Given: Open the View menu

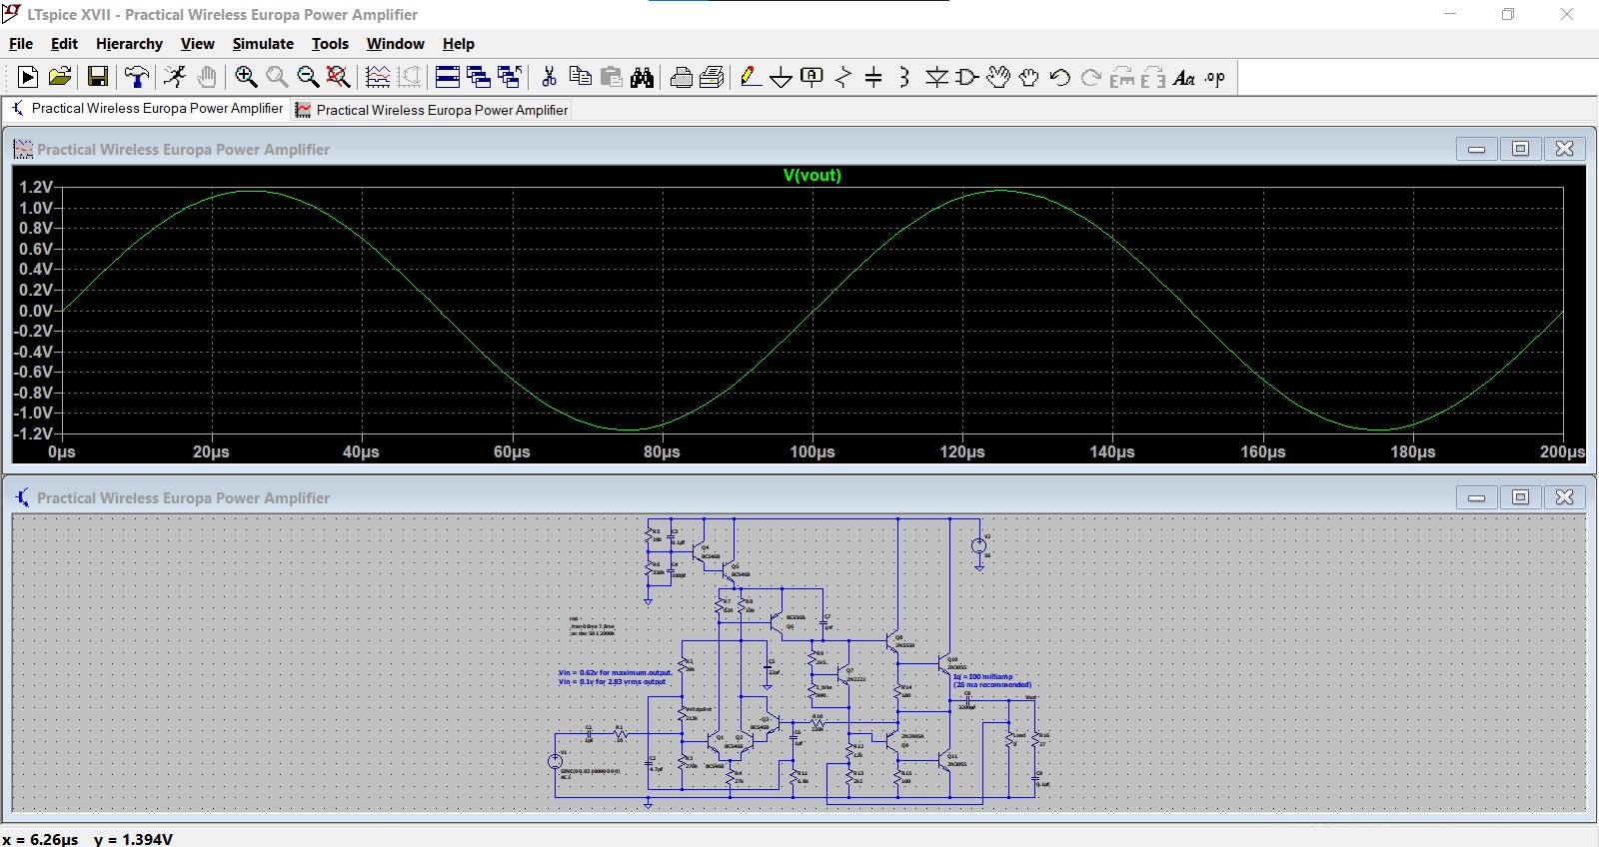Looking at the screenshot, I should click(198, 44).
